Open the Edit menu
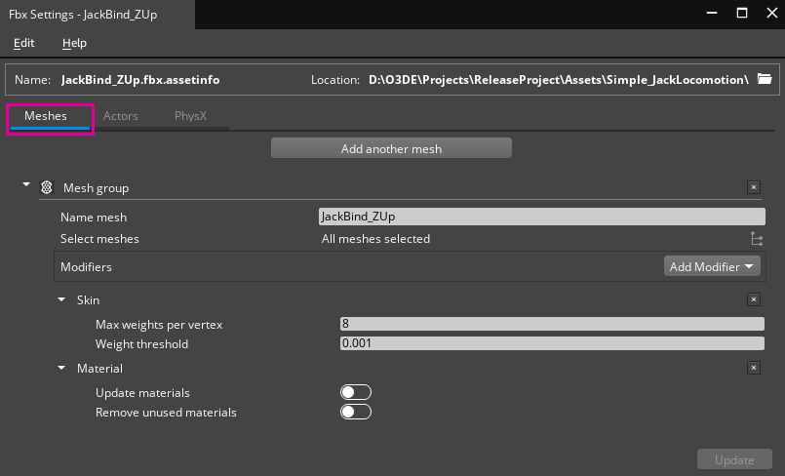 [24, 43]
